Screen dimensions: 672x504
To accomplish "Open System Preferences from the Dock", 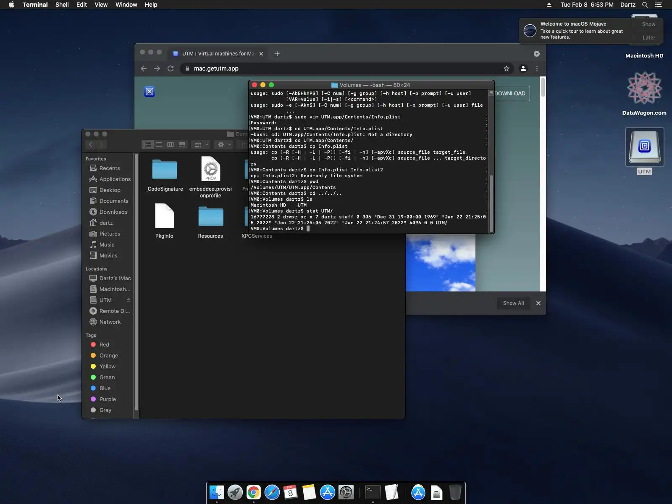I will click(346, 492).
